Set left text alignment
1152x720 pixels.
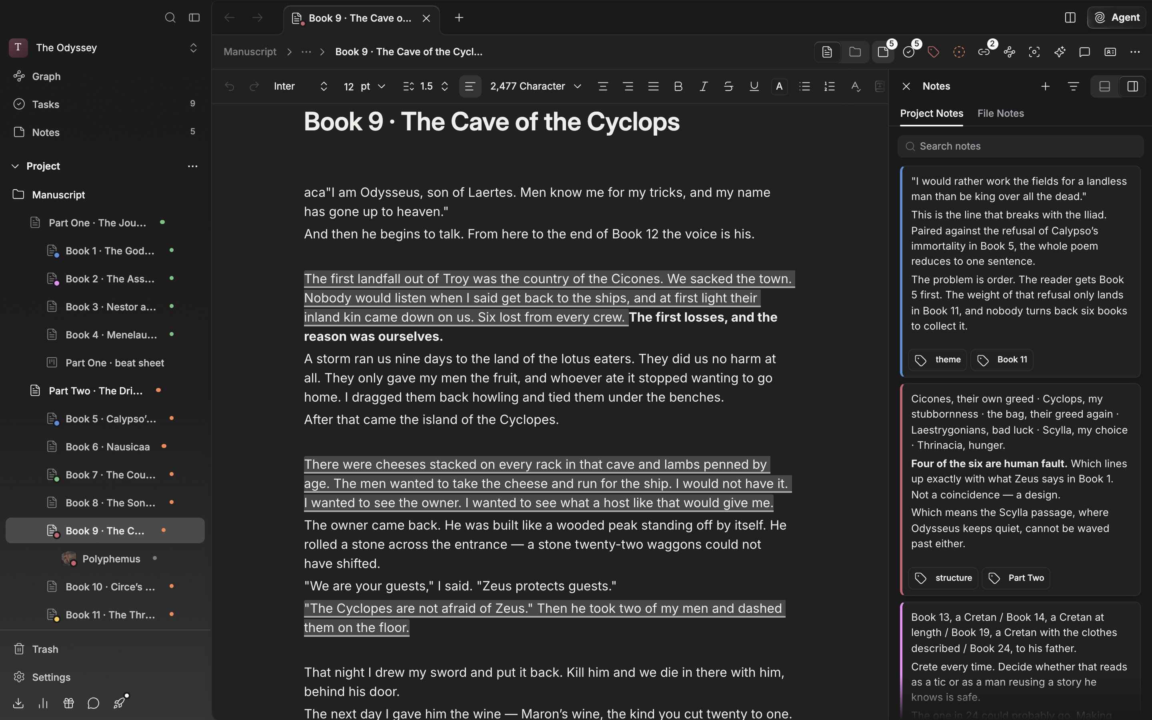click(x=470, y=86)
